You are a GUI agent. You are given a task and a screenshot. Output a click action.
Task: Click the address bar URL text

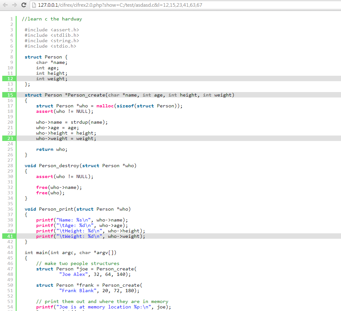click(x=120, y=5)
